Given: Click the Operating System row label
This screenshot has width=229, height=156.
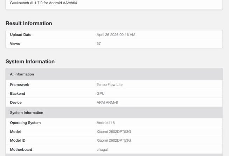Looking at the screenshot, I should click(x=25, y=123).
